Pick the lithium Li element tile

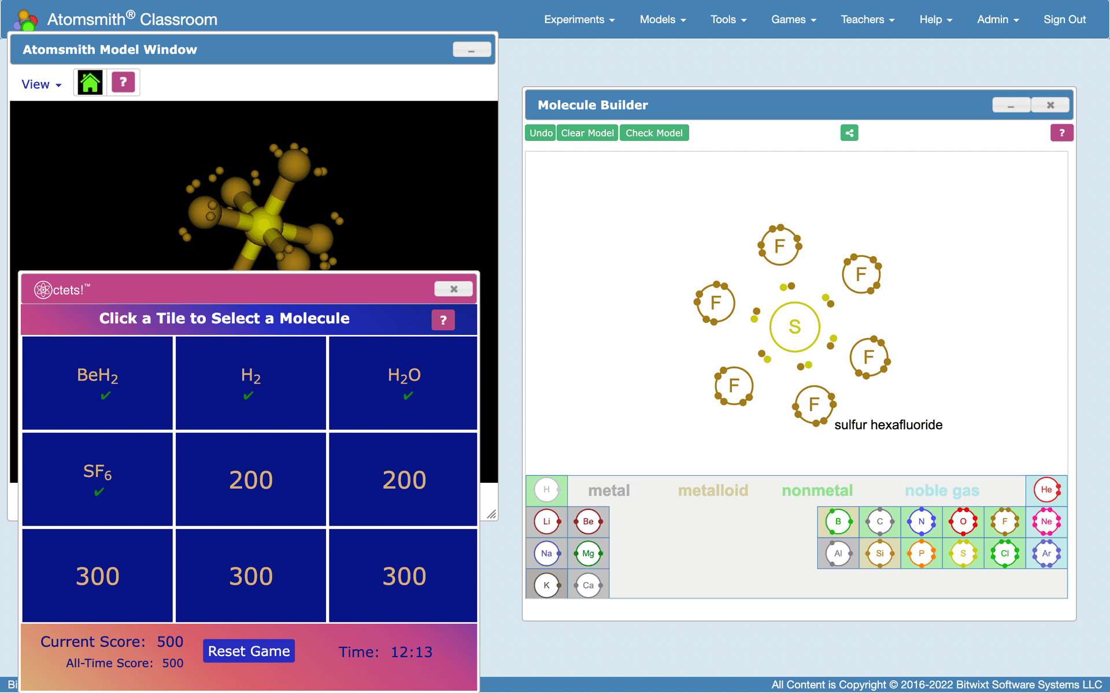pos(546,521)
